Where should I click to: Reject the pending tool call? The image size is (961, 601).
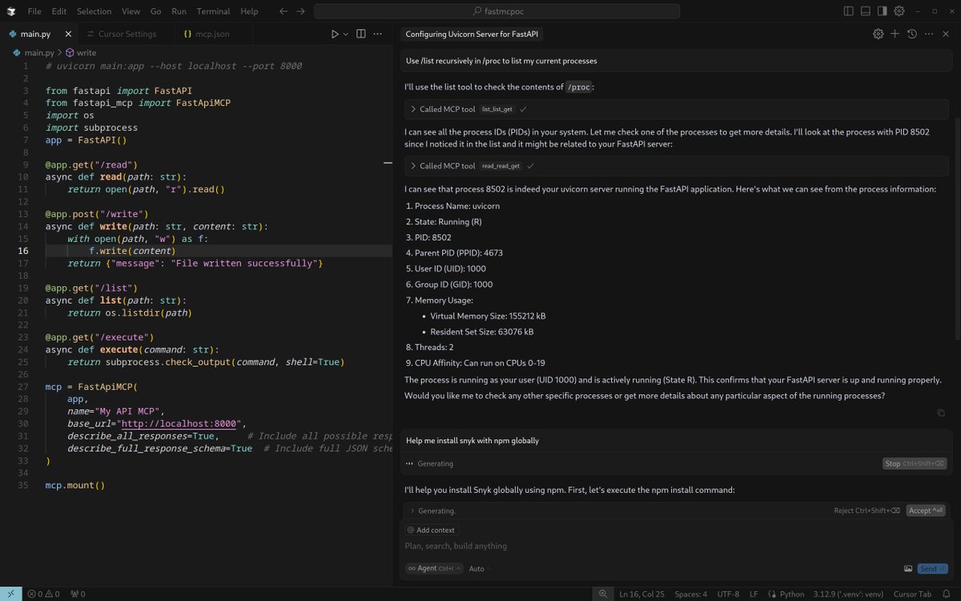pyautogui.click(x=867, y=510)
